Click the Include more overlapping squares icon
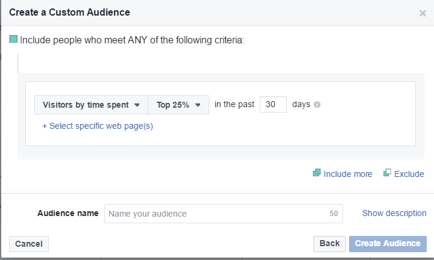Screen dimensions: 434x260 click(316, 173)
